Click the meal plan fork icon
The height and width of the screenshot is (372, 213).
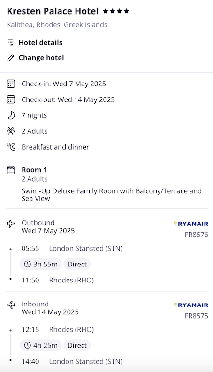point(11,147)
